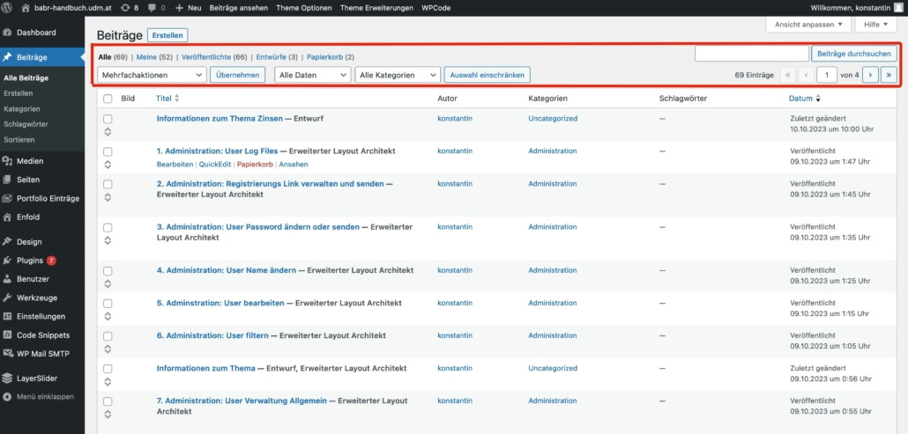The image size is (908, 434).
Task: Open Medien from the sidebar
Action: (29, 161)
